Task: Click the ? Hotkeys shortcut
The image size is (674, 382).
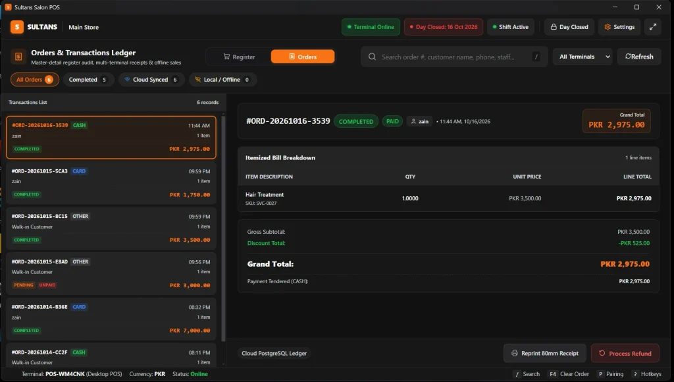Action: click(646, 374)
